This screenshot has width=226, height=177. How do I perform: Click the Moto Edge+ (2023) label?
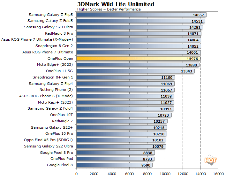[55, 65]
